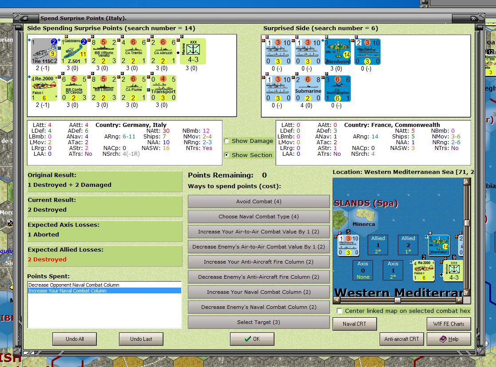496x367 pixels.
Task: Click the linked map scroll left arrow
Action: (337, 300)
